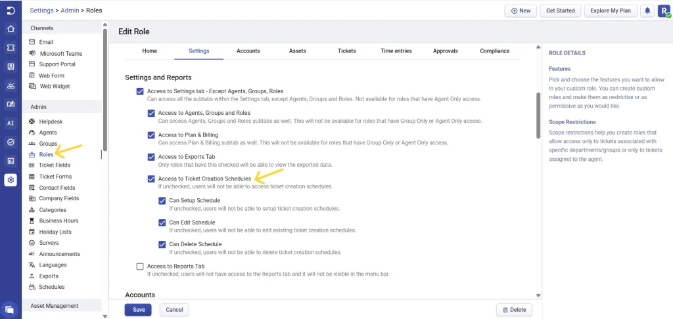Click Explore My Plan button

611,11
